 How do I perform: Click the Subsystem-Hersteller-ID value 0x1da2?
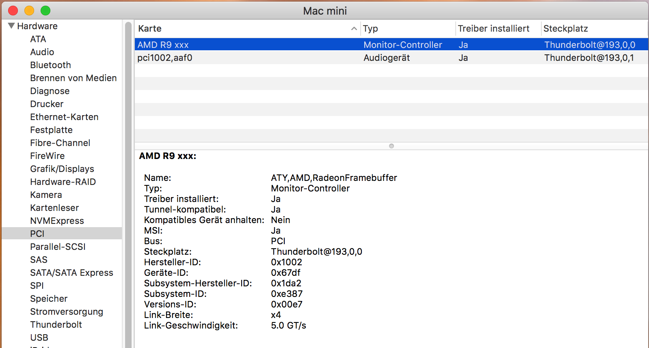[x=286, y=283]
